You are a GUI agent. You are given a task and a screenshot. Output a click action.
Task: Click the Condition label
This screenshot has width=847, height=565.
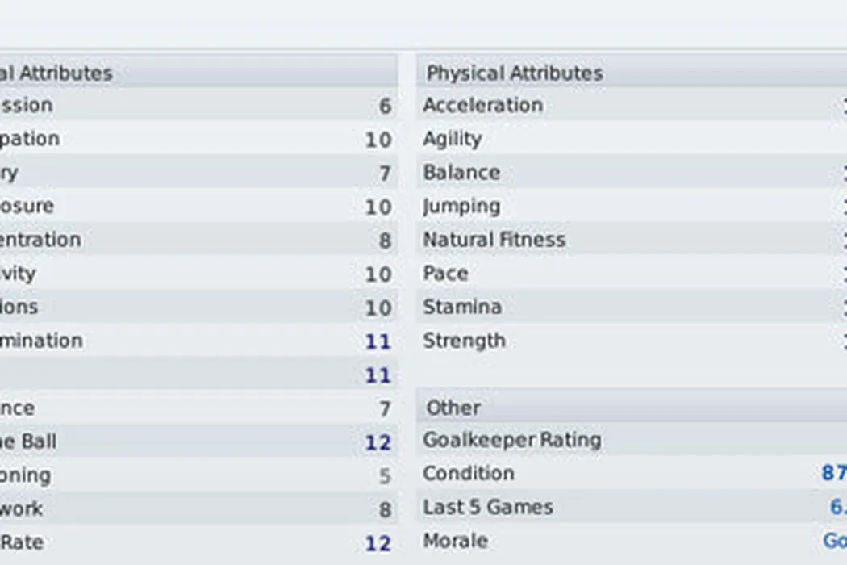coord(469,474)
